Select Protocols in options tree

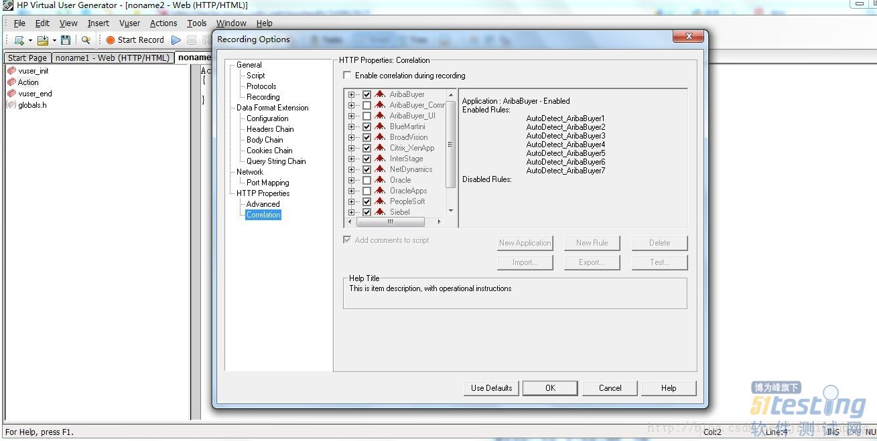pyautogui.click(x=261, y=86)
